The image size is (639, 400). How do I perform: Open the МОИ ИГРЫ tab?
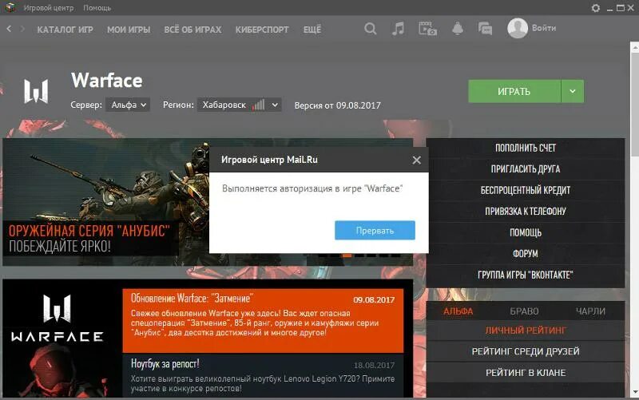(x=129, y=30)
